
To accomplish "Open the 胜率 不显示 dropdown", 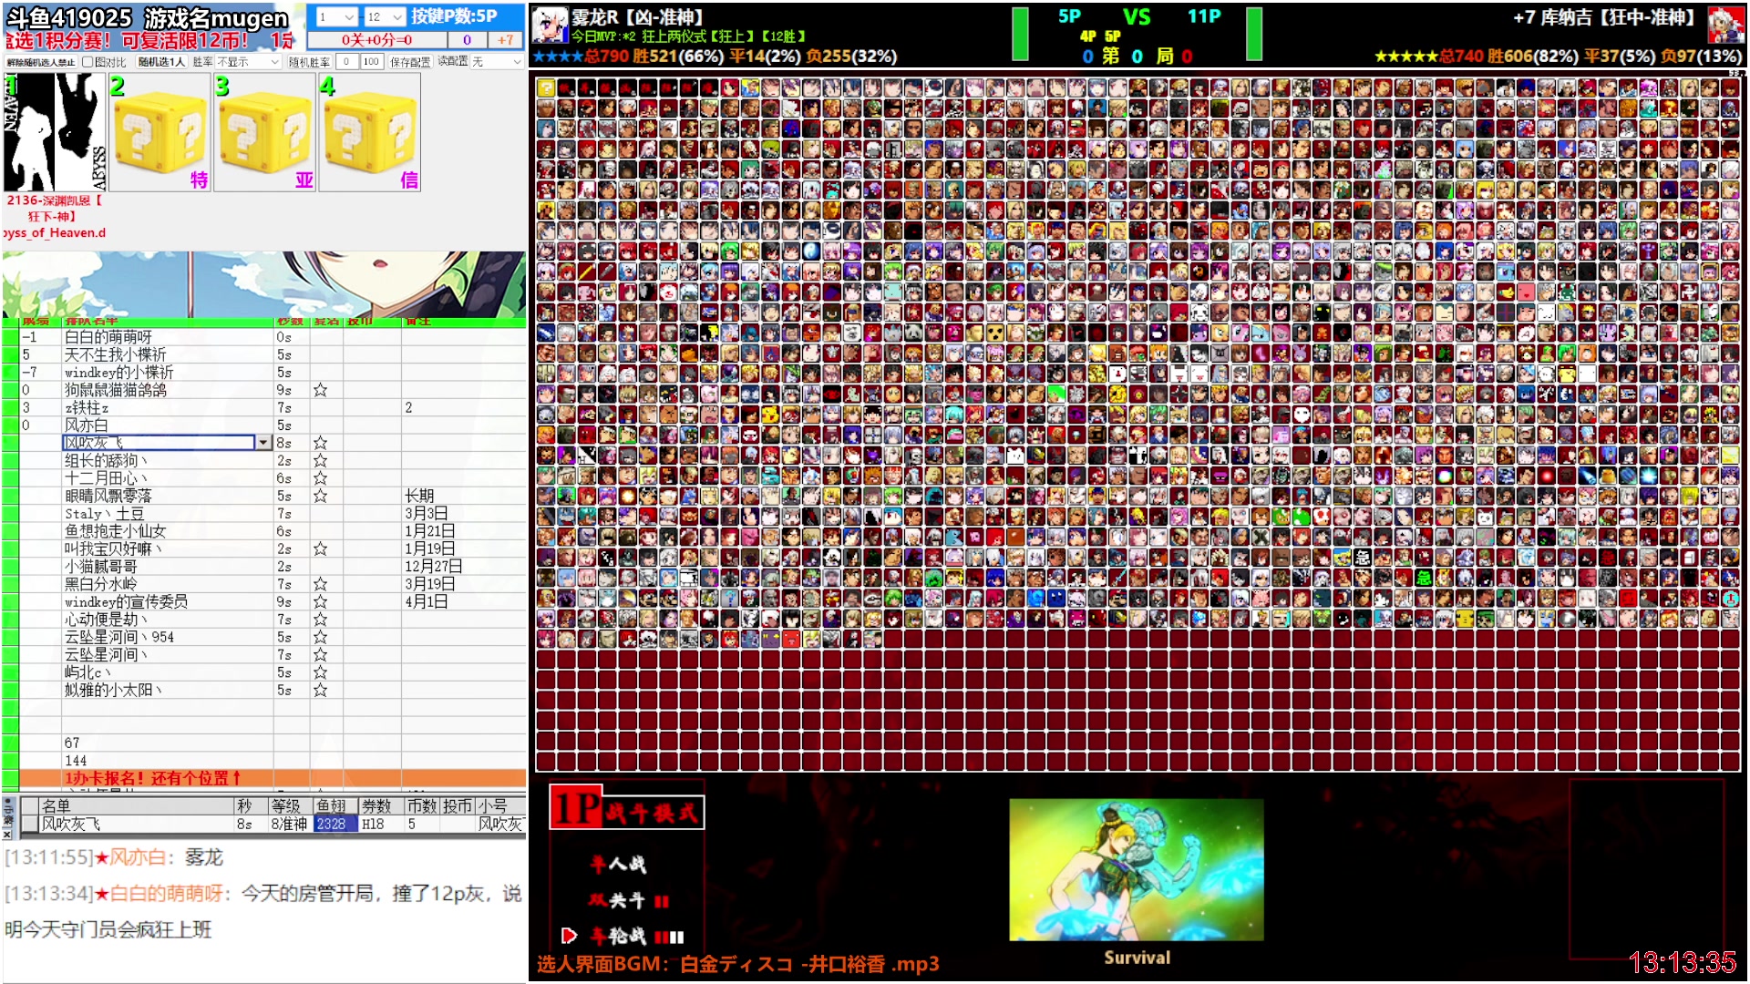I will coord(248,62).
